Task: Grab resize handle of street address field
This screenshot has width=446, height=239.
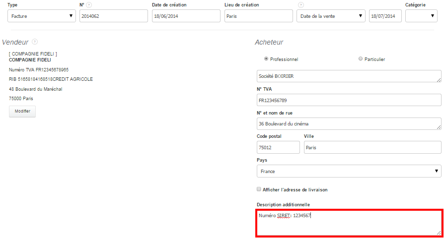Action: [439, 127]
